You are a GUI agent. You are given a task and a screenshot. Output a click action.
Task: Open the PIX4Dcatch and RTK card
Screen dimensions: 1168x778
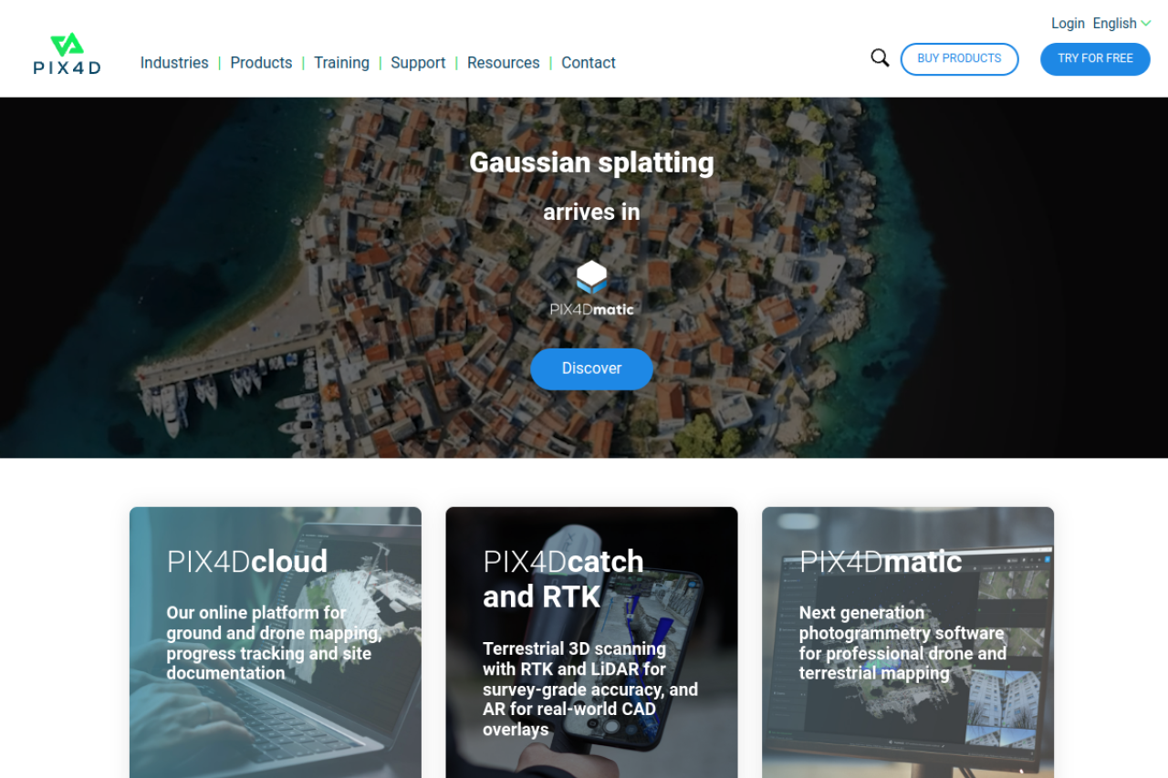pos(591,642)
